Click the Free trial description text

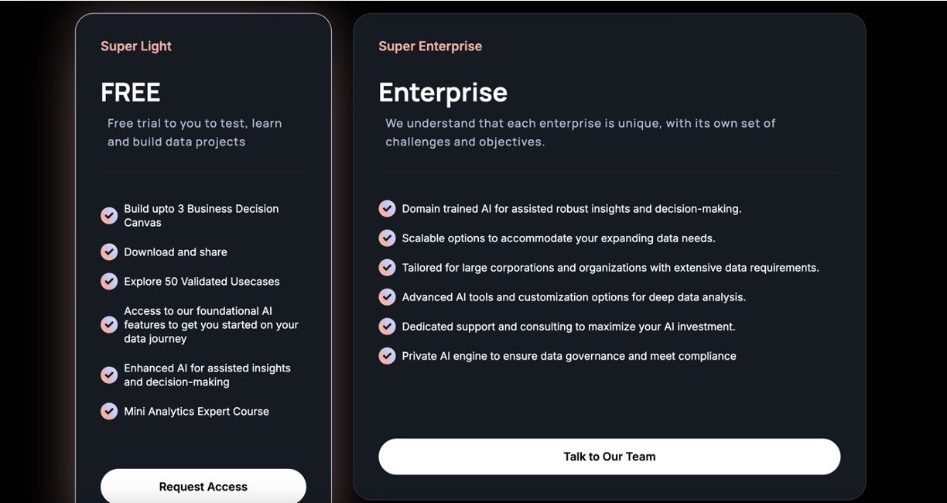194,132
